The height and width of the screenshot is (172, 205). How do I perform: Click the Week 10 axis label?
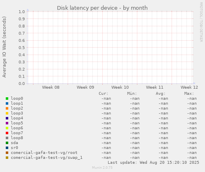click(x=120, y=87)
